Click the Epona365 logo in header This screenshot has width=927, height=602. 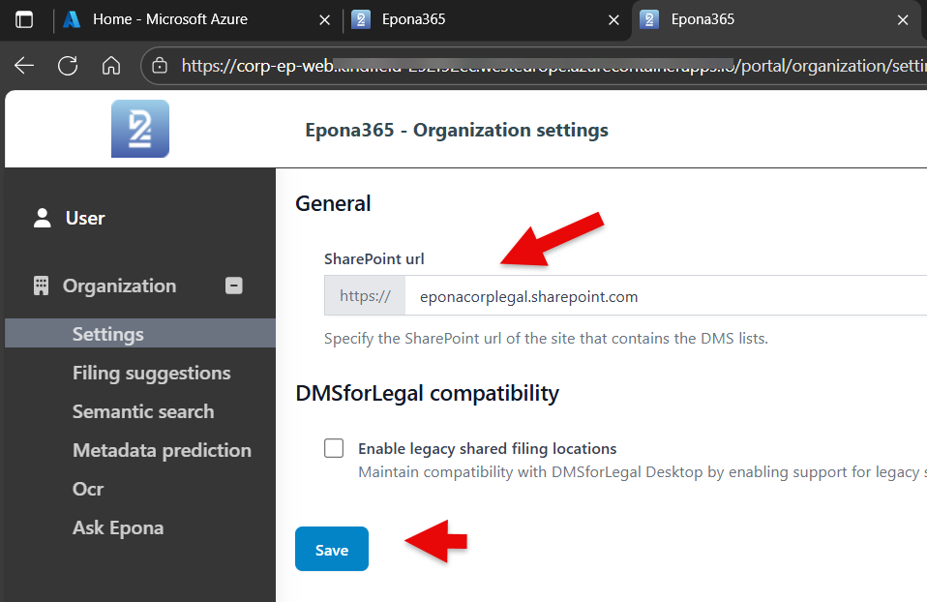point(140,129)
